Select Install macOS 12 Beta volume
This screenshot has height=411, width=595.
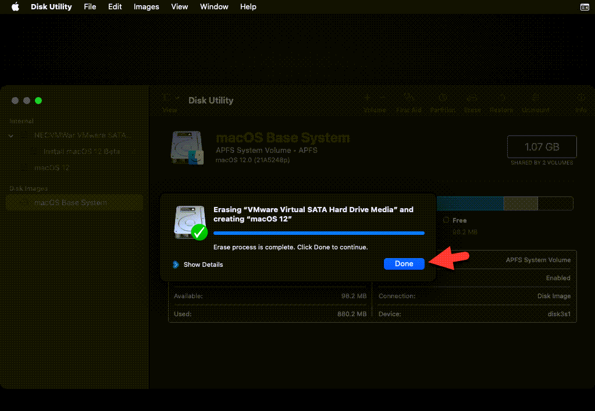coord(81,151)
